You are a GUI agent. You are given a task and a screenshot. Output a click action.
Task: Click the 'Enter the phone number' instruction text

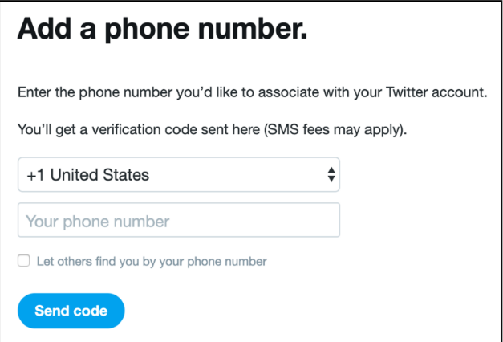253,92
